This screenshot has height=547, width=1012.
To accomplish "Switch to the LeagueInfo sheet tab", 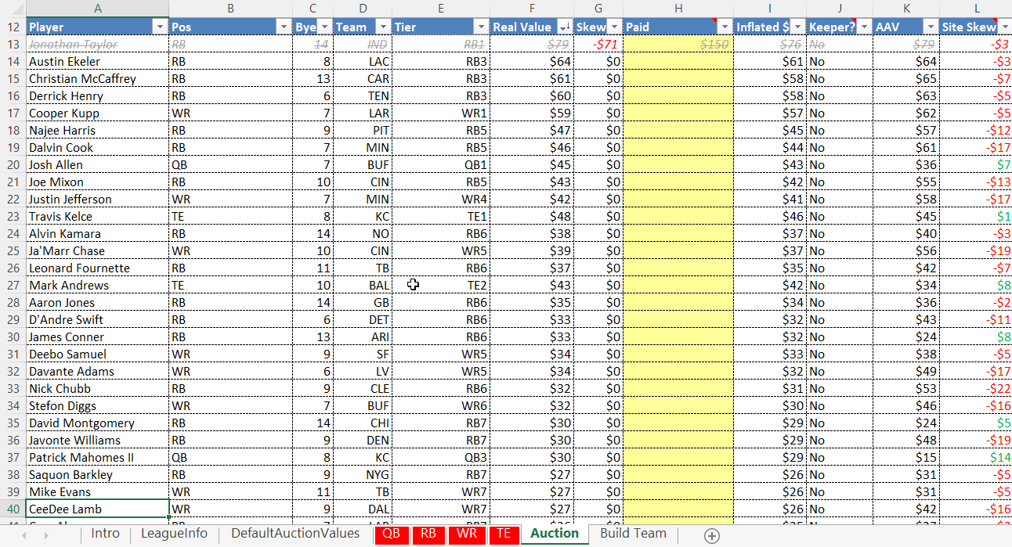I will [174, 534].
